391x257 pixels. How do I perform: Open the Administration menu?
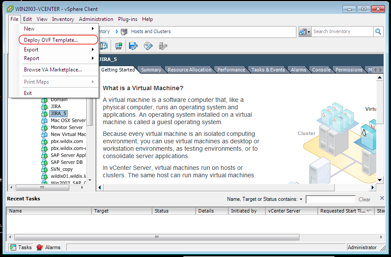(x=96, y=19)
